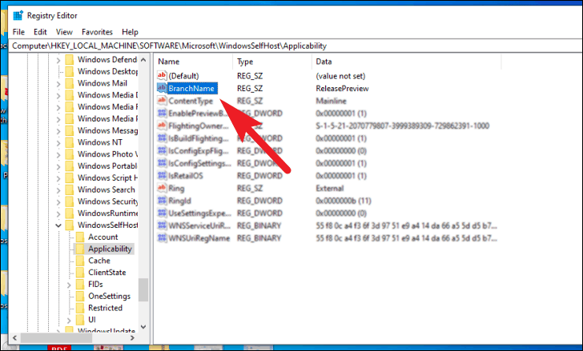Screen dimensions: 583x351
Task: Open the Favorites menu
Action: pos(97,32)
